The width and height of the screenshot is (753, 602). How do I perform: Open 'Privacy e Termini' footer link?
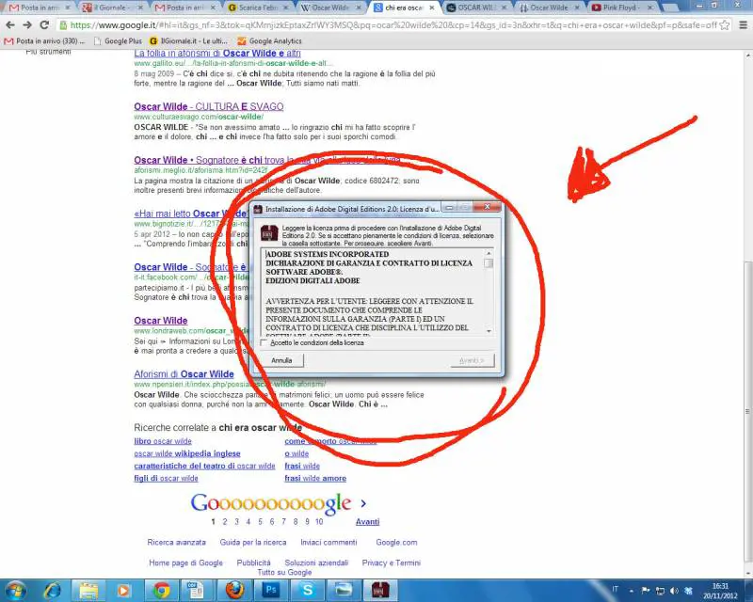pyautogui.click(x=392, y=562)
